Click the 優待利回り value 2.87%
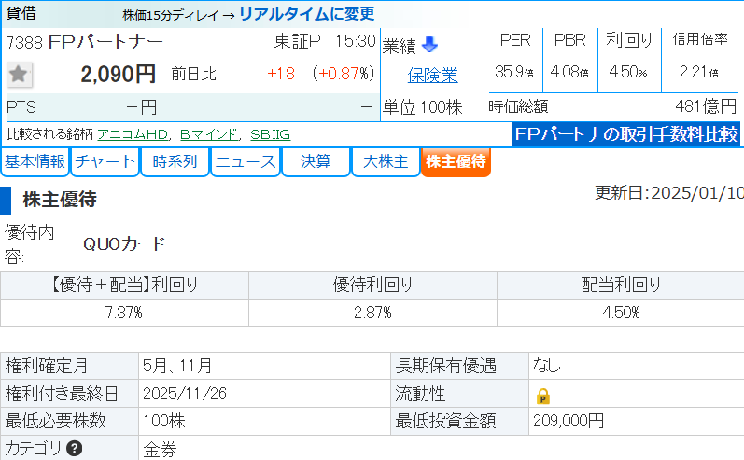The height and width of the screenshot is (460, 744). click(372, 313)
